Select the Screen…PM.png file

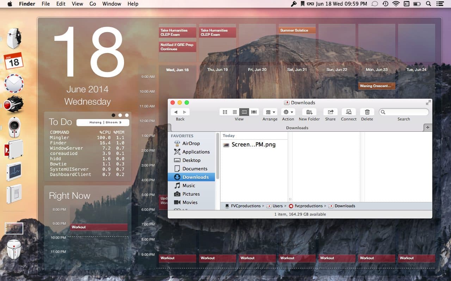(x=253, y=144)
